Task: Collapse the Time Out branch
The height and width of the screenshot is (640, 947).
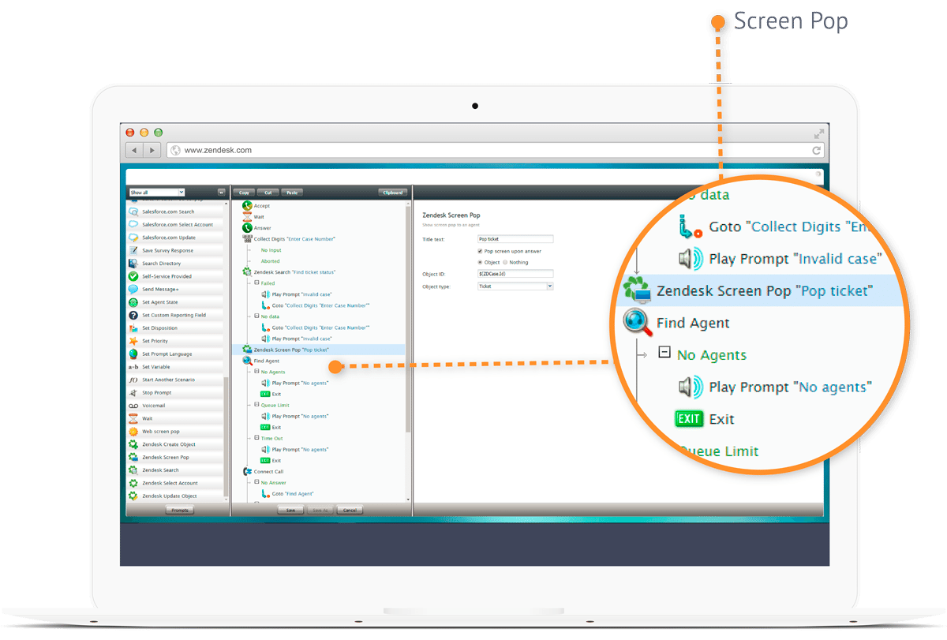Action: click(x=256, y=438)
